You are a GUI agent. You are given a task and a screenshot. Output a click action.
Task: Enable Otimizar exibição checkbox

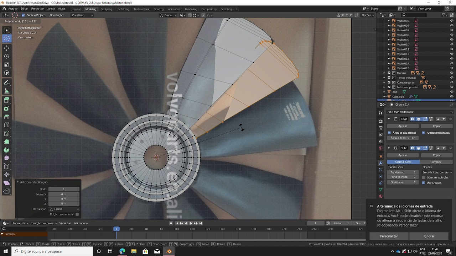423,177
